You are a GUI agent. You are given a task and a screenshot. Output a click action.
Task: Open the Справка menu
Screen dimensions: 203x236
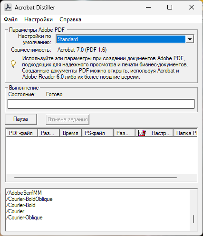coord(70,19)
